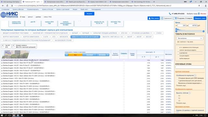Tick compare checkbox in the Сравнить column header
The image size is (208, 117).
(124, 56)
